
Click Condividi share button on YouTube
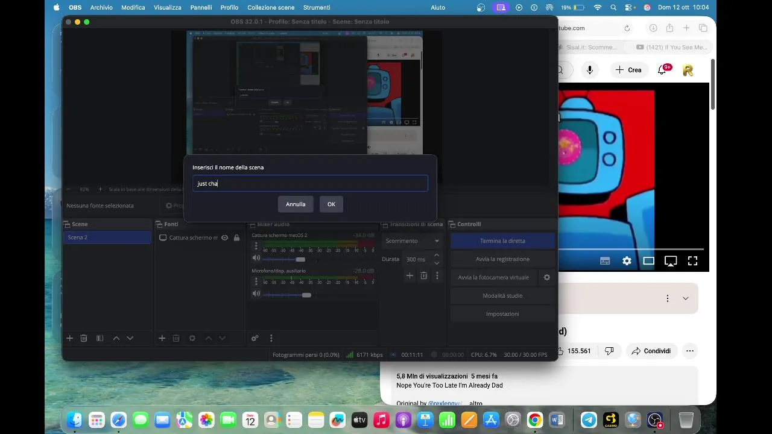click(651, 351)
